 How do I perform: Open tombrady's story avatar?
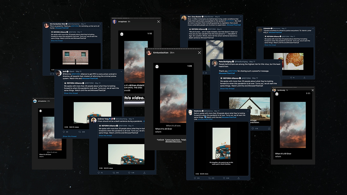(x=274, y=90)
